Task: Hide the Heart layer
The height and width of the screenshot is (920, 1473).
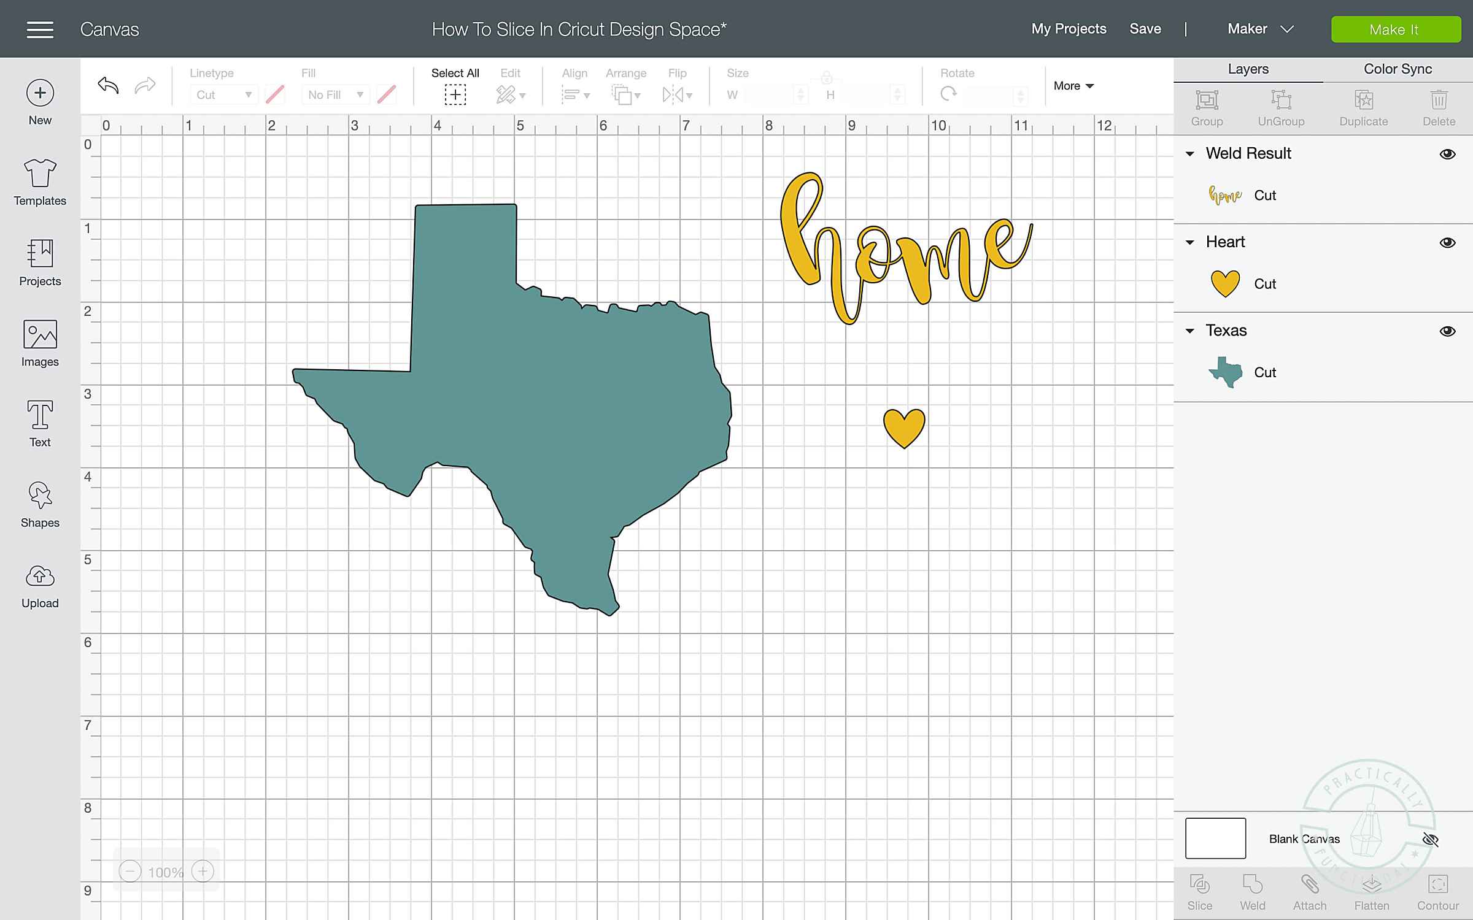Action: pyautogui.click(x=1447, y=243)
